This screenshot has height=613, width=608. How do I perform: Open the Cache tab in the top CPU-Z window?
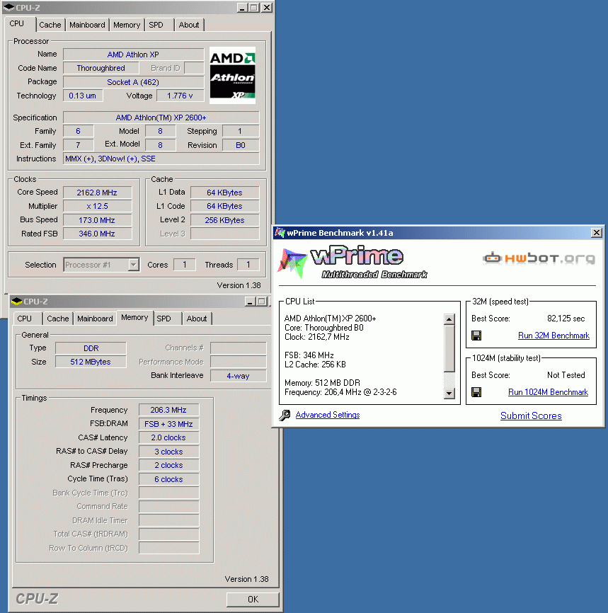pyautogui.click(x=50, y=25)
